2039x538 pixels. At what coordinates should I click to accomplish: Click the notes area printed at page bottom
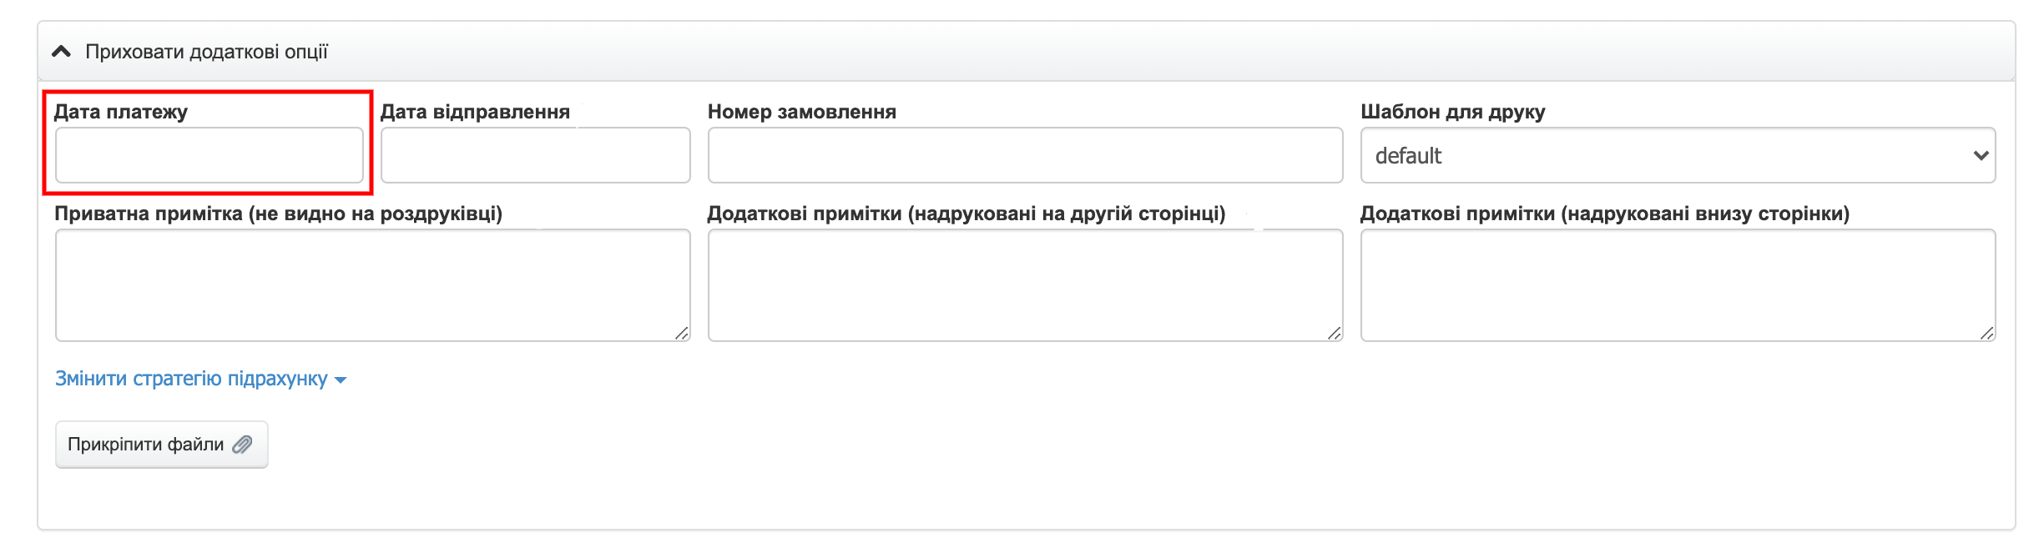1678,284
